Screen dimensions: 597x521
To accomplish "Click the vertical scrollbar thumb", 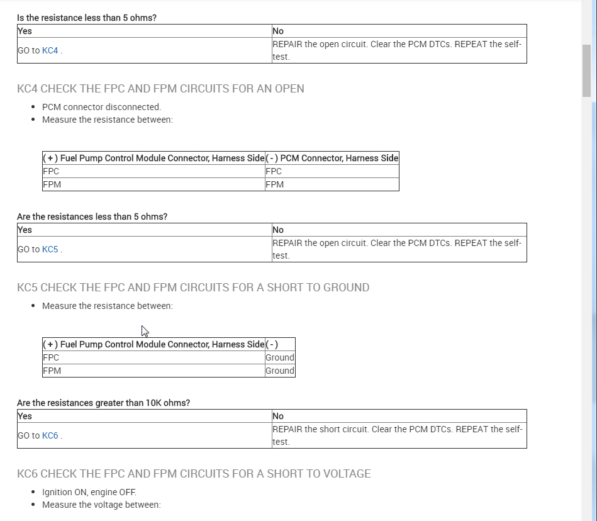I will [x=586, y=69].
